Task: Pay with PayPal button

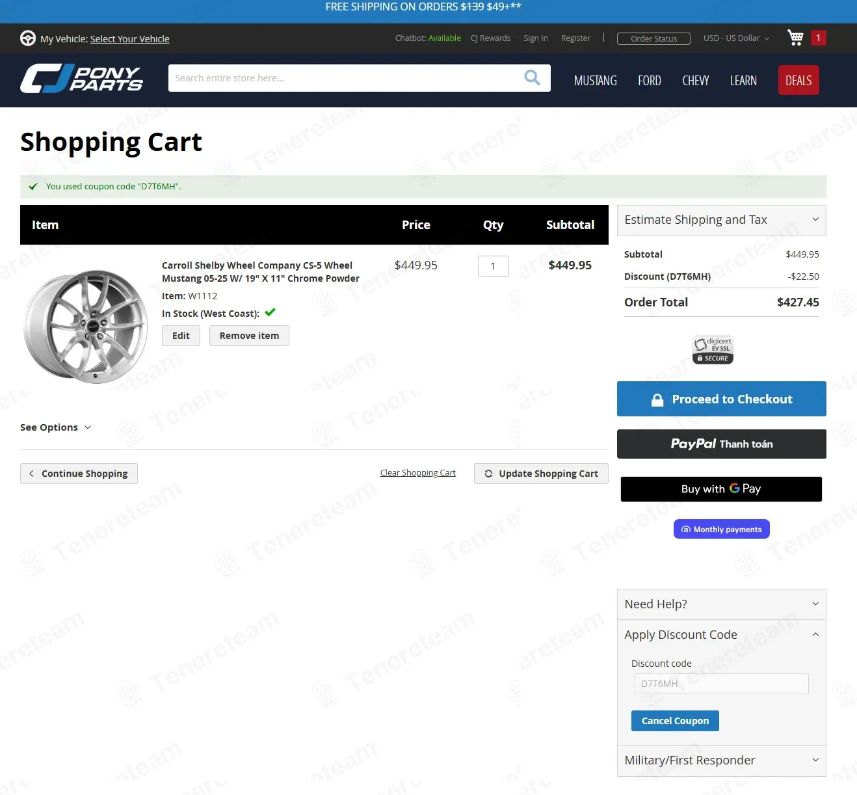Action: coord(722,444)
